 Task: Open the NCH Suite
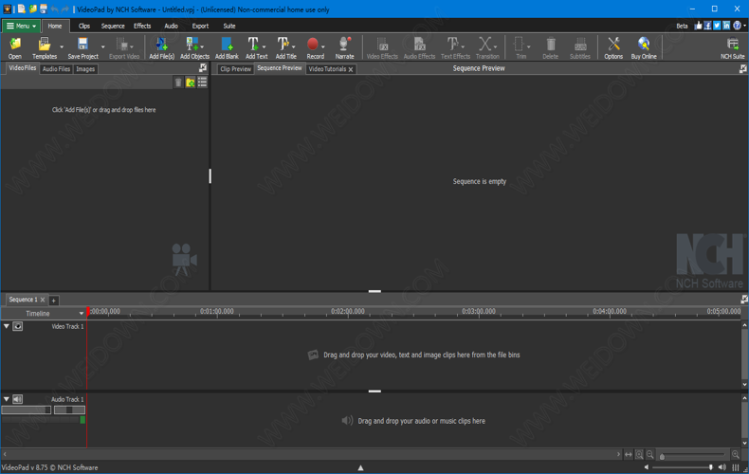[x=732, y=47]
